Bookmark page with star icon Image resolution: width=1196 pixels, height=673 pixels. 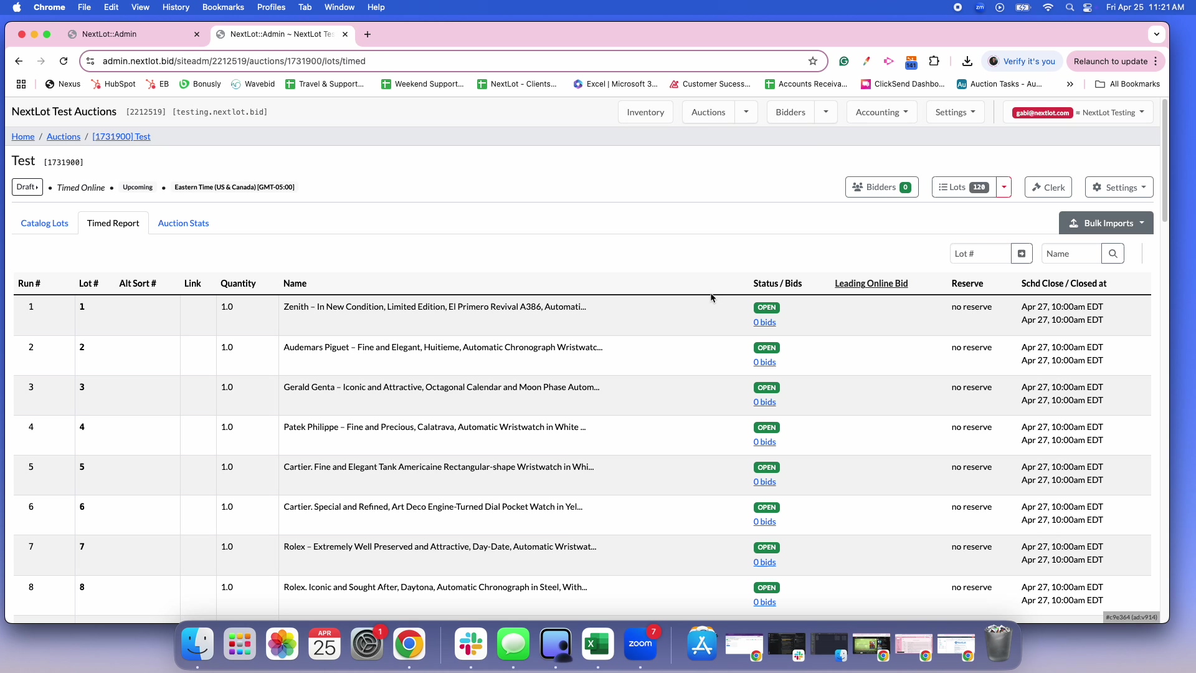click(x=813, y=61)
